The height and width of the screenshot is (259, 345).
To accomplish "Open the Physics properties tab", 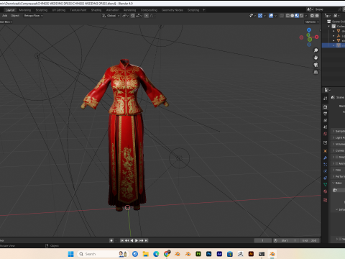I will point(325,171).
